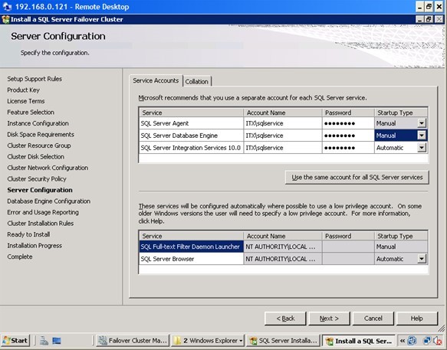Cancel the installation wizard

pos(373,319)
